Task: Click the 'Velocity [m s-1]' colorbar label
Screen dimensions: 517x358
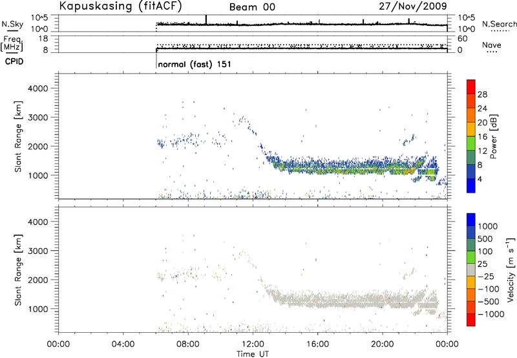Action: tap(511, 269)
